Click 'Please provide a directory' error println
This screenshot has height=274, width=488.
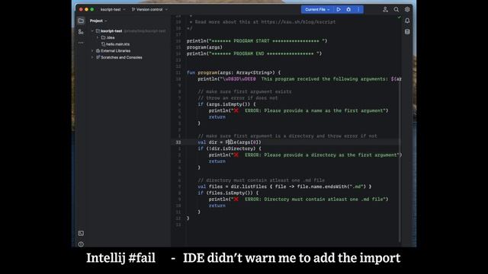tap(305, 155)
